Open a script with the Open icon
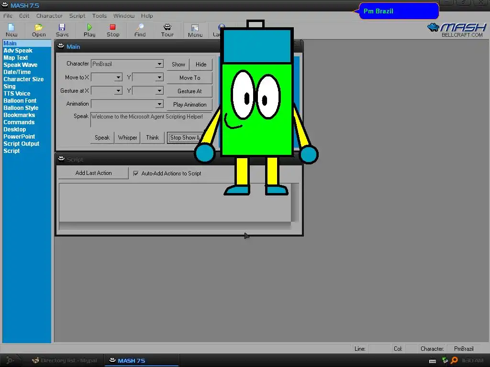 39,30
